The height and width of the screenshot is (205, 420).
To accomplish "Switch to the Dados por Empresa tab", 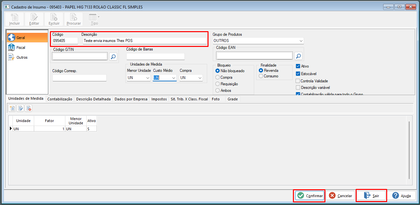I will click(131, 99).
